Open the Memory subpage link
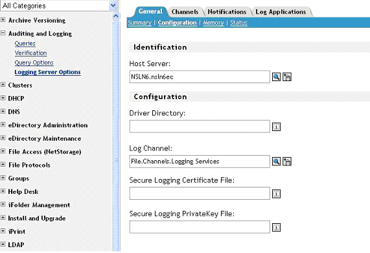The width and height of the screenshot is (370, 253). [213, 23]
